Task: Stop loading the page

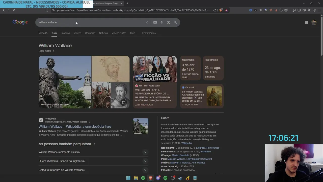Action: 14,10
